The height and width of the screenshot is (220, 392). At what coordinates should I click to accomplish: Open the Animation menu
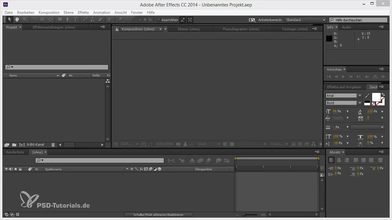102,13
